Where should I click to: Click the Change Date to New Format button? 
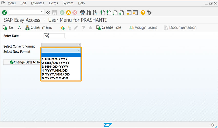[22, 62]
